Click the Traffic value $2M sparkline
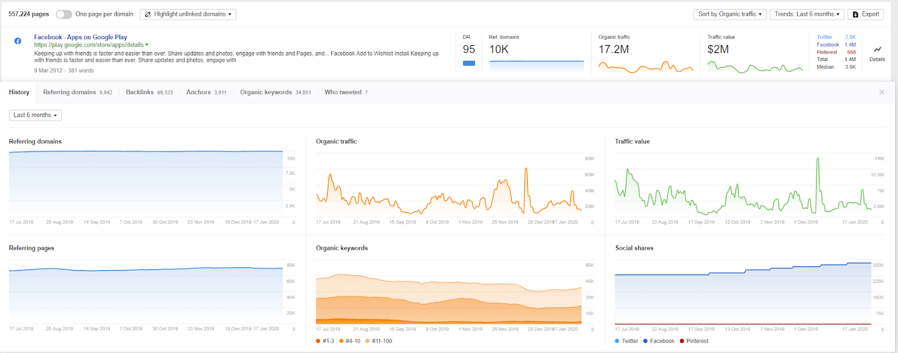Viewport: 898px width, 353px height. tap(755, 67)
